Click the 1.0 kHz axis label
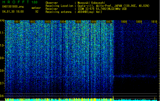Viewport: 160px width, 101px height. pyautogui.click(x=2, y=45)
